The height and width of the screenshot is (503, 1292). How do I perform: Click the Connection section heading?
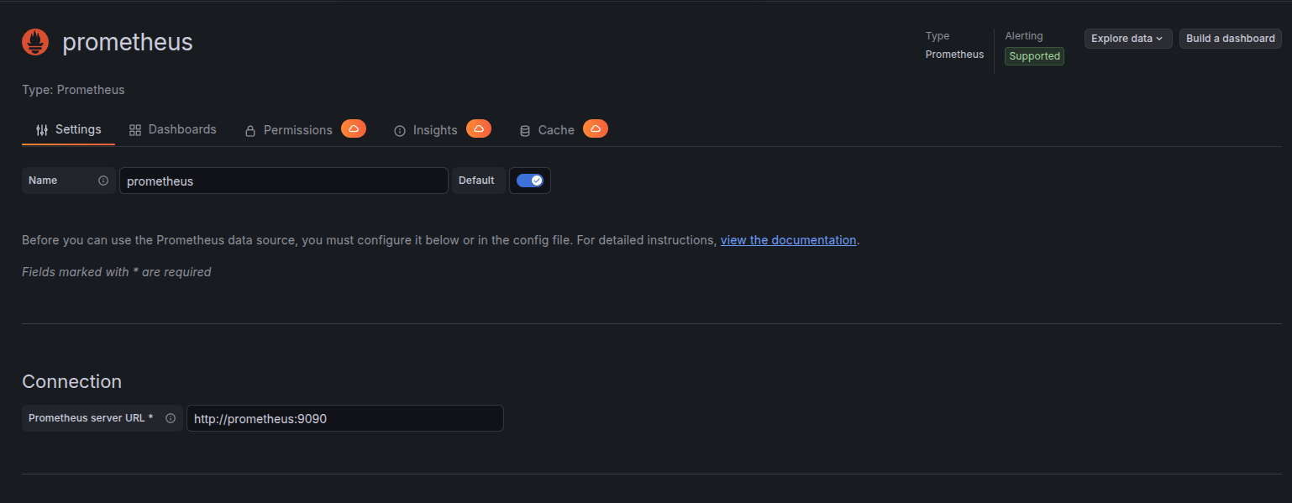(72, 381)
